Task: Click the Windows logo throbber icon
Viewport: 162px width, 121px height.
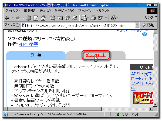Action: [152, 11]
